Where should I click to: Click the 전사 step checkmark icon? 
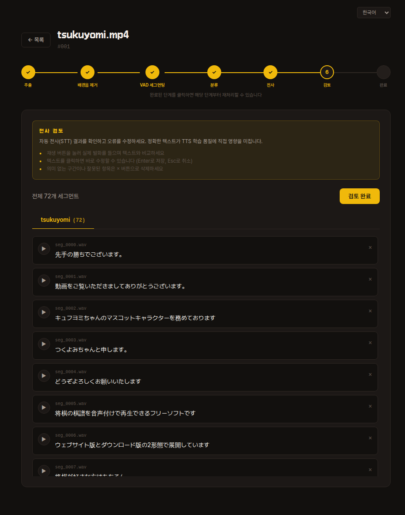point(270,72)
